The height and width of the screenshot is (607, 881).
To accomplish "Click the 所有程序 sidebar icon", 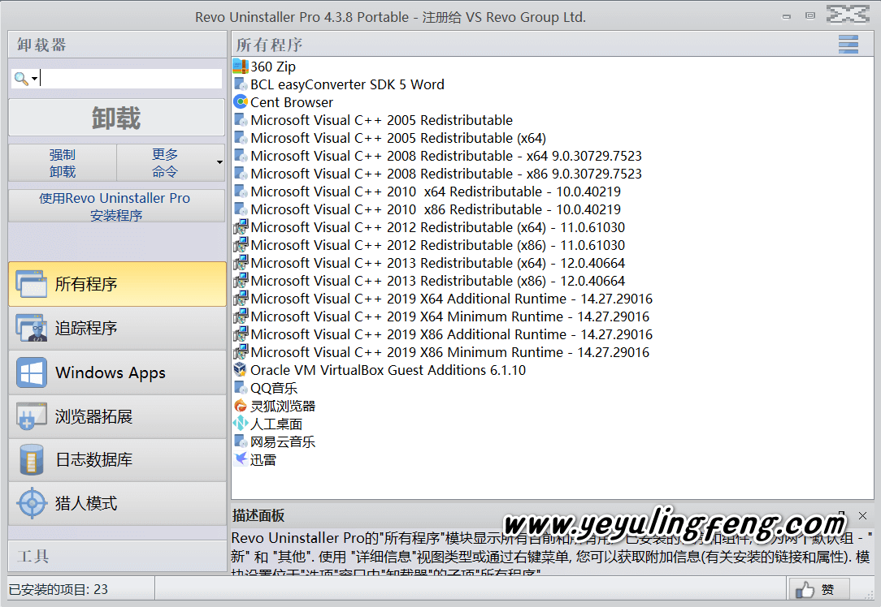I will [x=32, y=284].
